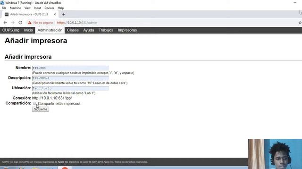302x169 pixels.
Task: Click the browser forward arrow
Action: [x=13, y=23]
